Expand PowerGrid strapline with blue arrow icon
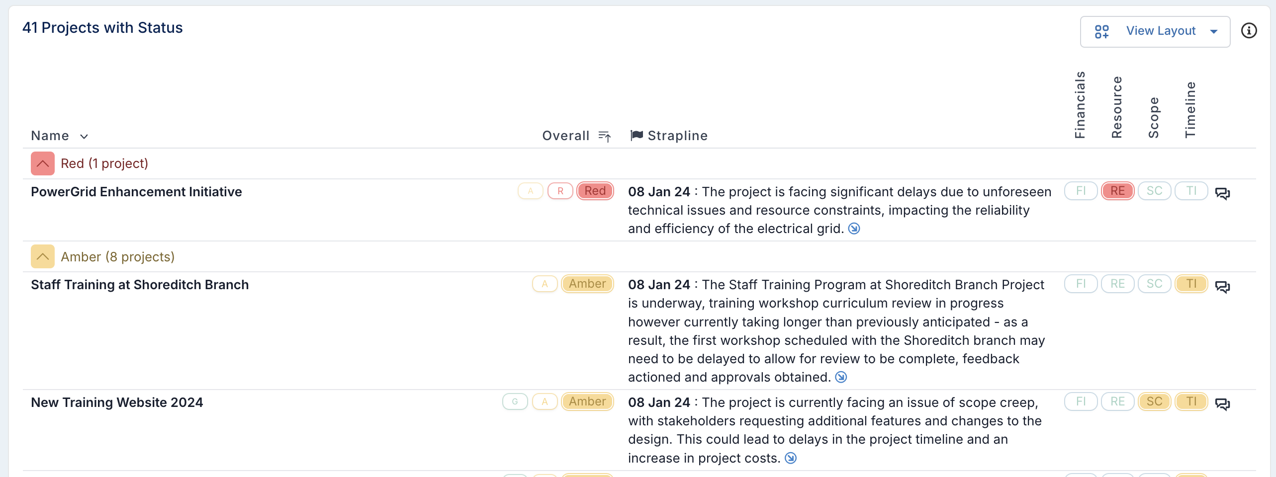Image resolution: width=1276 pixels, height=477 pixels. 854,229
